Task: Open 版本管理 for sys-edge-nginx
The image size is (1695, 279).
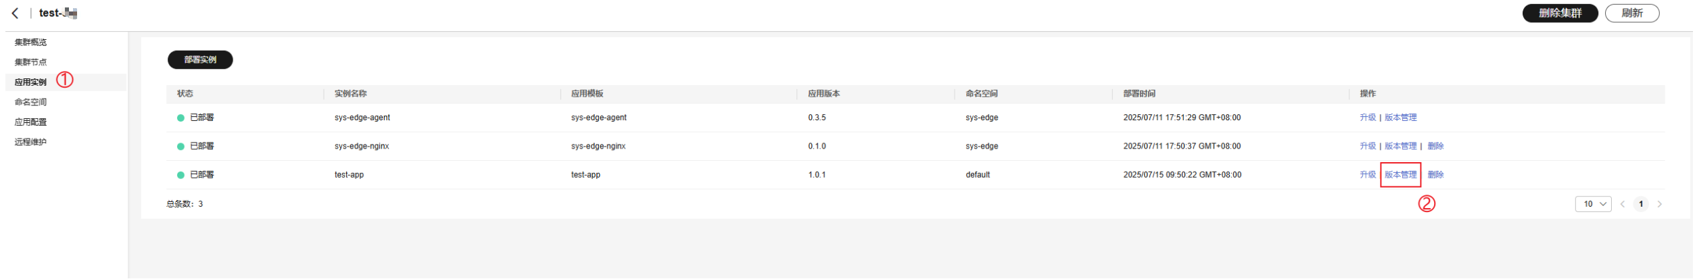Action: click(1401, 146)
